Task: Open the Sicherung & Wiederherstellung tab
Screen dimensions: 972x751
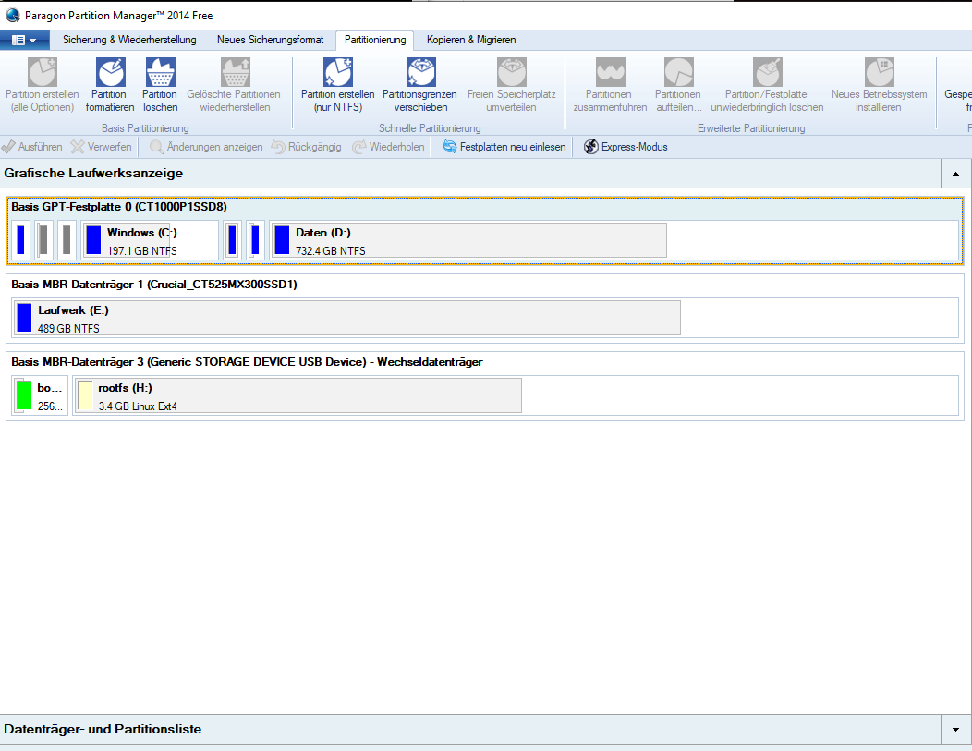Action: coord(129,40)
